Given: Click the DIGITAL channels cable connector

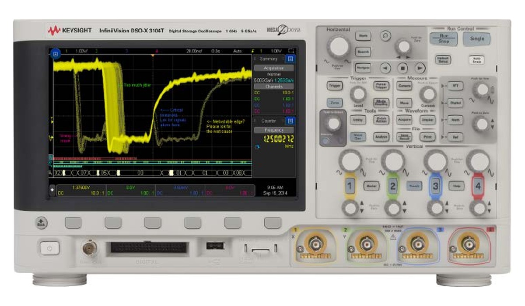Looking at the screenshot, I should (x=149, y=247).
